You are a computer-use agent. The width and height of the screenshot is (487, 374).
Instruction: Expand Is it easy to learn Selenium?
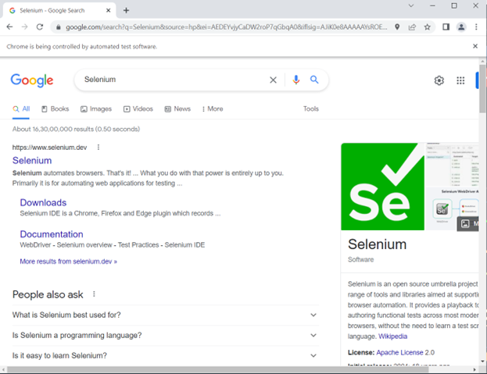click(x=166, y=356)
